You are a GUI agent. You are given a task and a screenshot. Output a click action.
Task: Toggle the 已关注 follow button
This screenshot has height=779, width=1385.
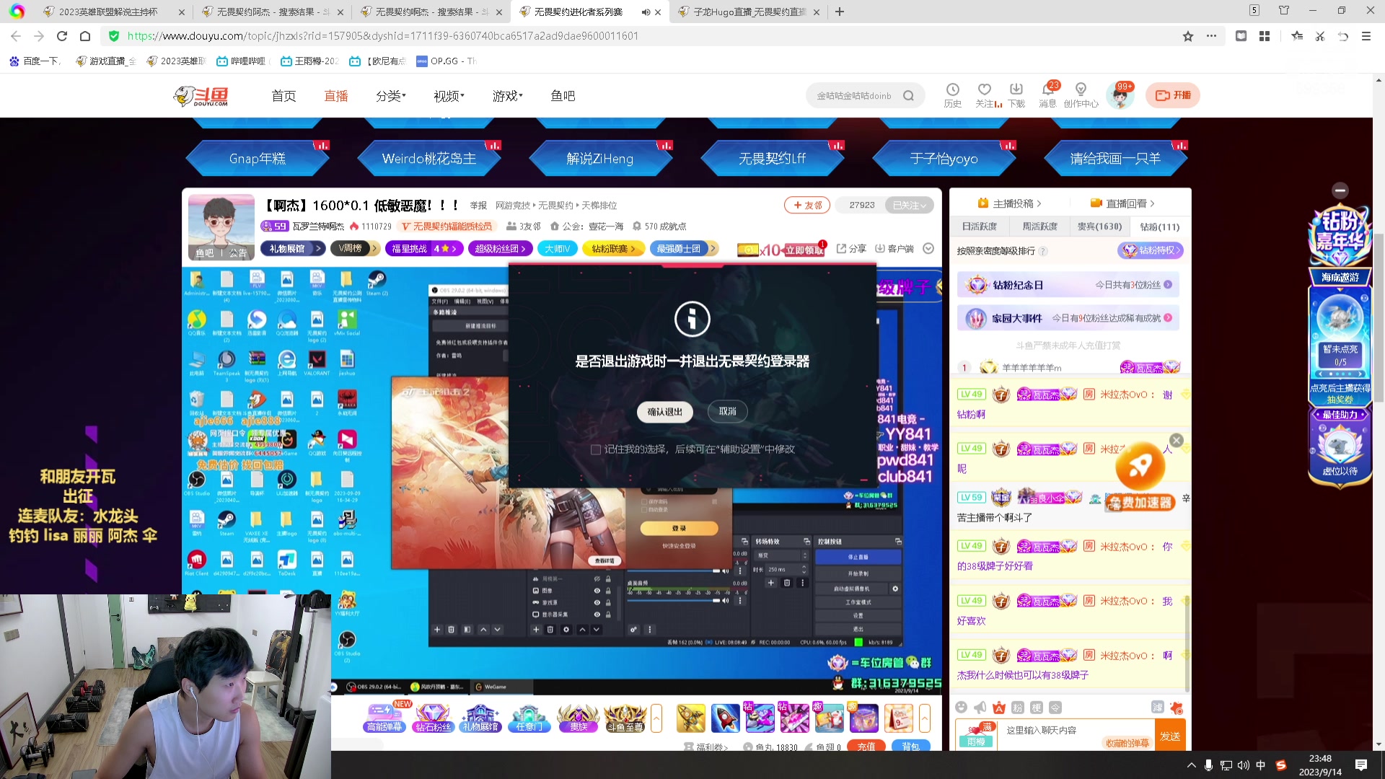pyautogui.click(x=909, y=206)
